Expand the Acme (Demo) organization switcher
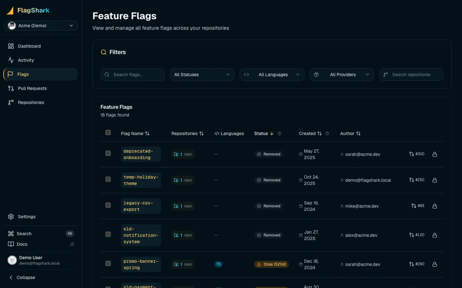Image resolution: width=462 pixels, height=288 pixels. click(x=41, y=26)
